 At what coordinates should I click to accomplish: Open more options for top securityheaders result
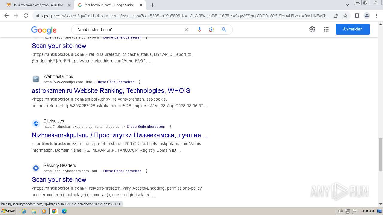pyautogui.click(x=147, y=38)
